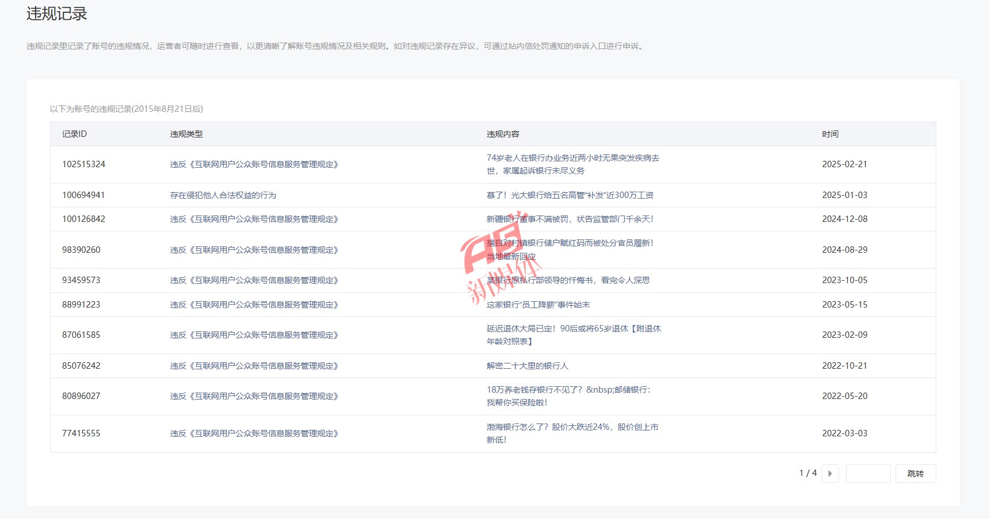The height and width of the screenshot is (519, 990).
Task: Open the 解密二十大里的银行人 article link
Action: 527,366
